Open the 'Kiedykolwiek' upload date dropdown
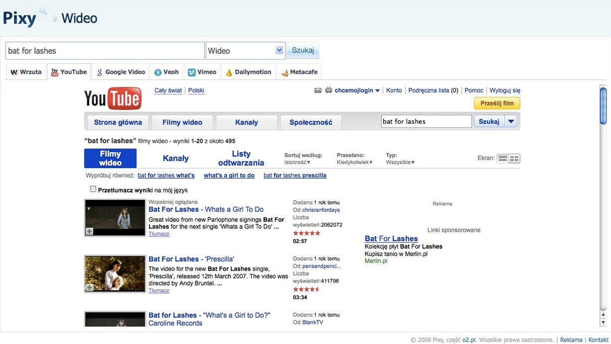This screenshot has width=611, height=344. [355, 162]
